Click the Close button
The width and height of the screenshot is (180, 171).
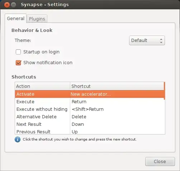pyautogui.click(x=160, y=161)
